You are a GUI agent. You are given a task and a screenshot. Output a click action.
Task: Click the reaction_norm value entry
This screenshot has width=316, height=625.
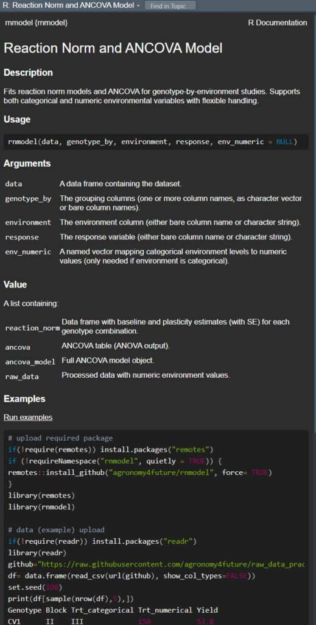(33, 328)
